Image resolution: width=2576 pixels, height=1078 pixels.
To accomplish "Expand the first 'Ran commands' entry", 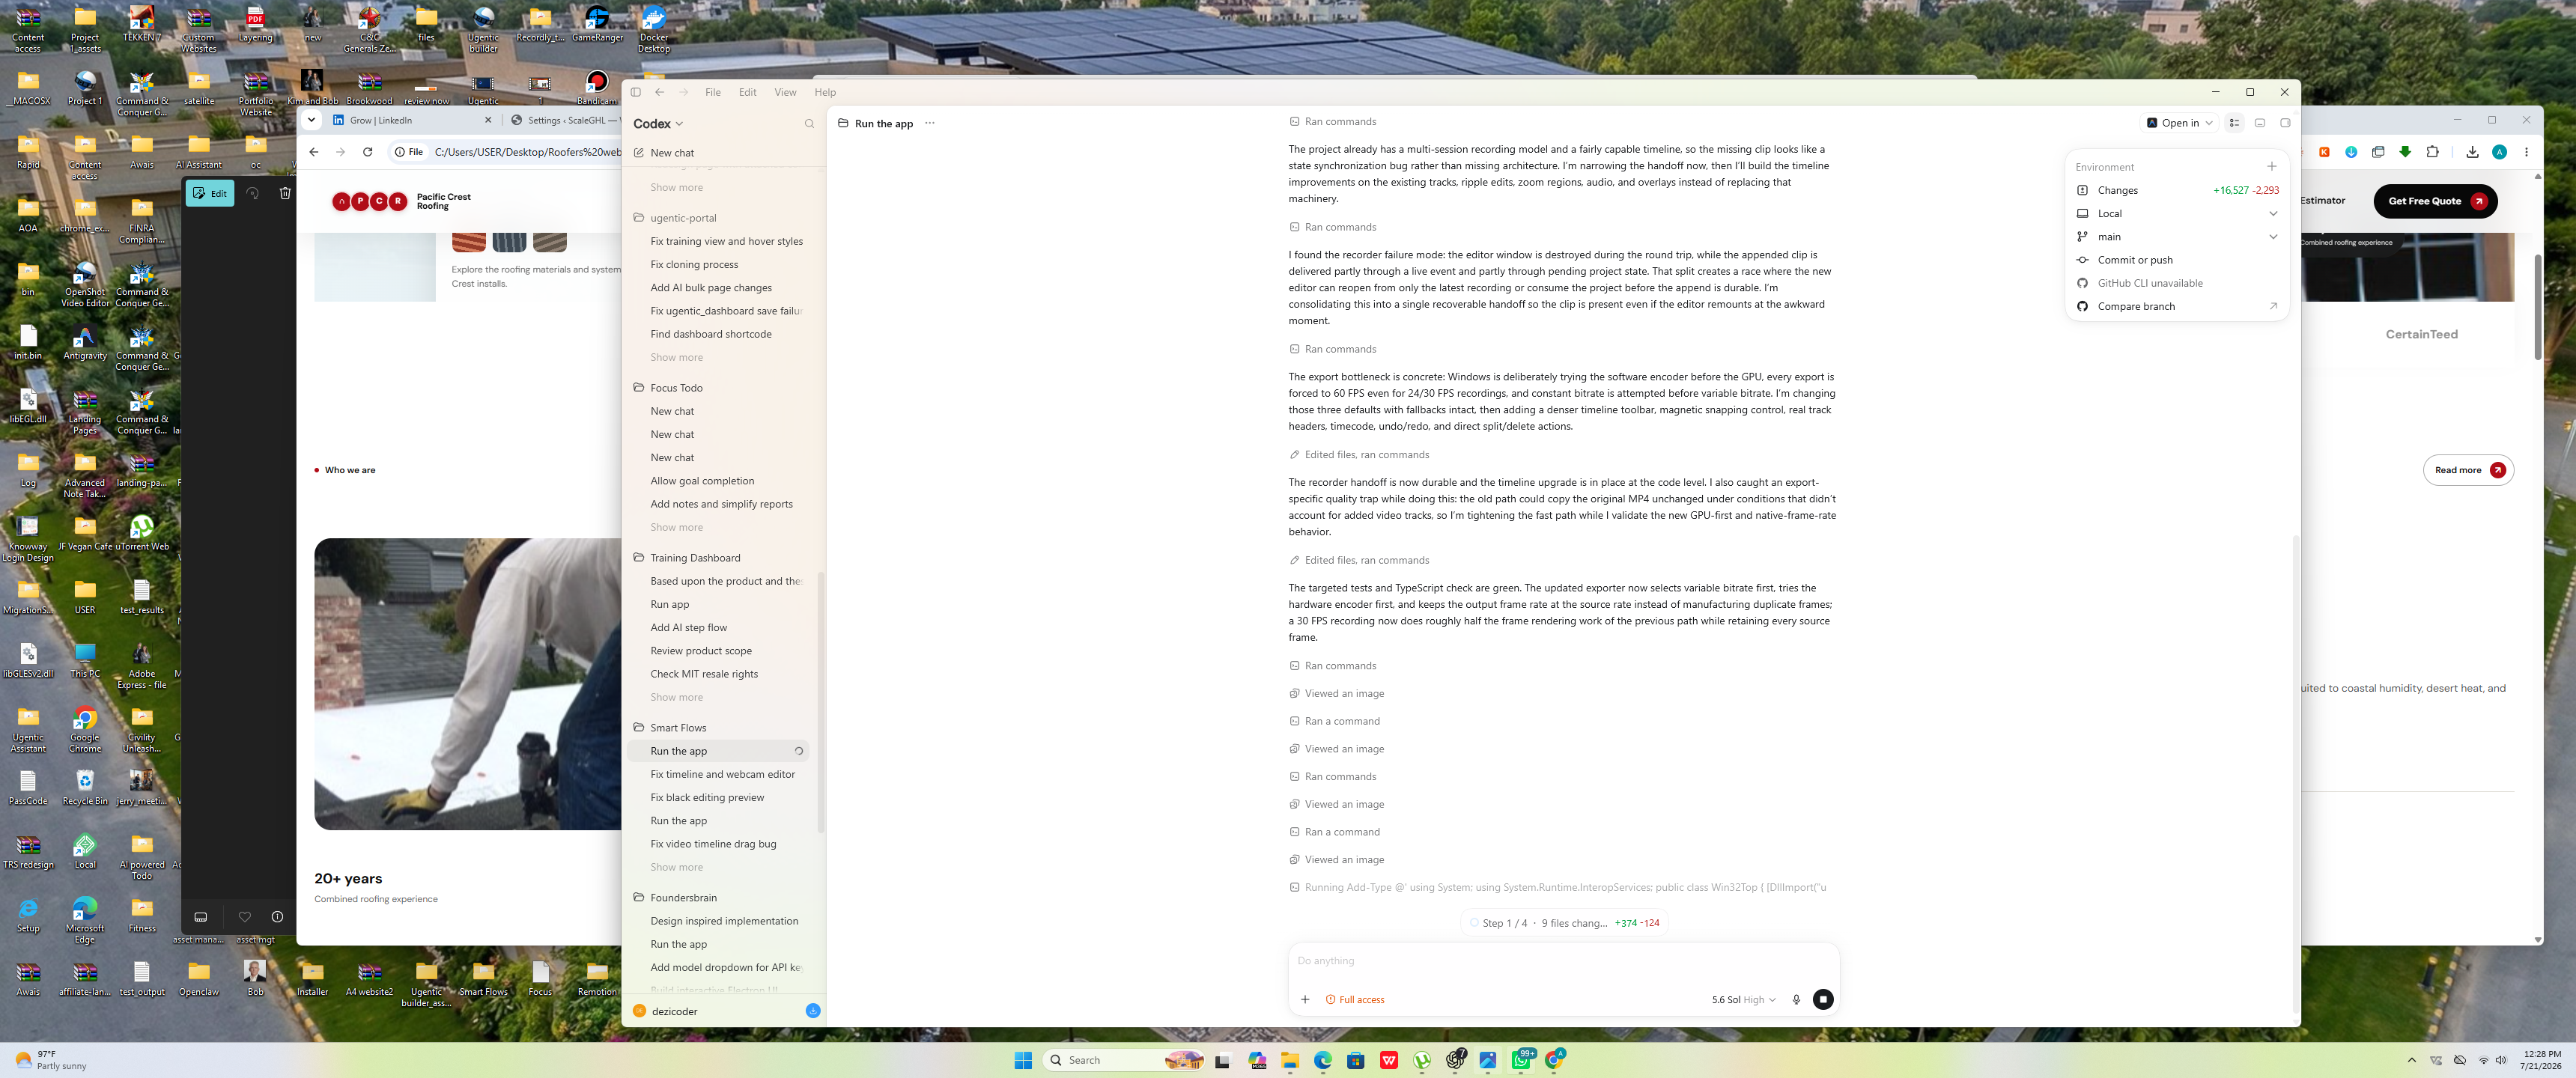I will [x=1332, y=121].
